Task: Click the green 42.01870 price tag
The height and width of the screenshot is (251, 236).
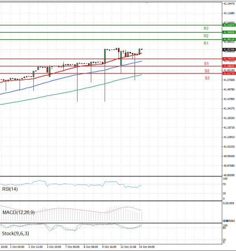Action: [229, 25]
